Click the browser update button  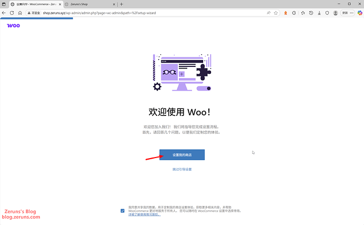[x=345, y=13]
